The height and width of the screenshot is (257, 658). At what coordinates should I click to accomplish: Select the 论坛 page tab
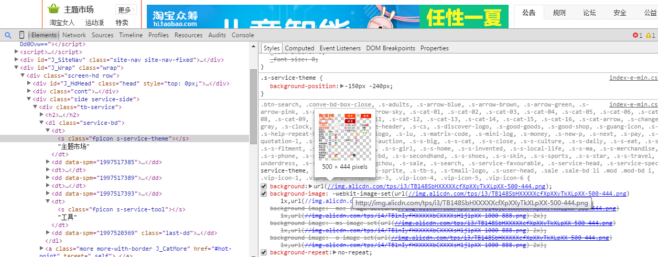click(589, 13)
